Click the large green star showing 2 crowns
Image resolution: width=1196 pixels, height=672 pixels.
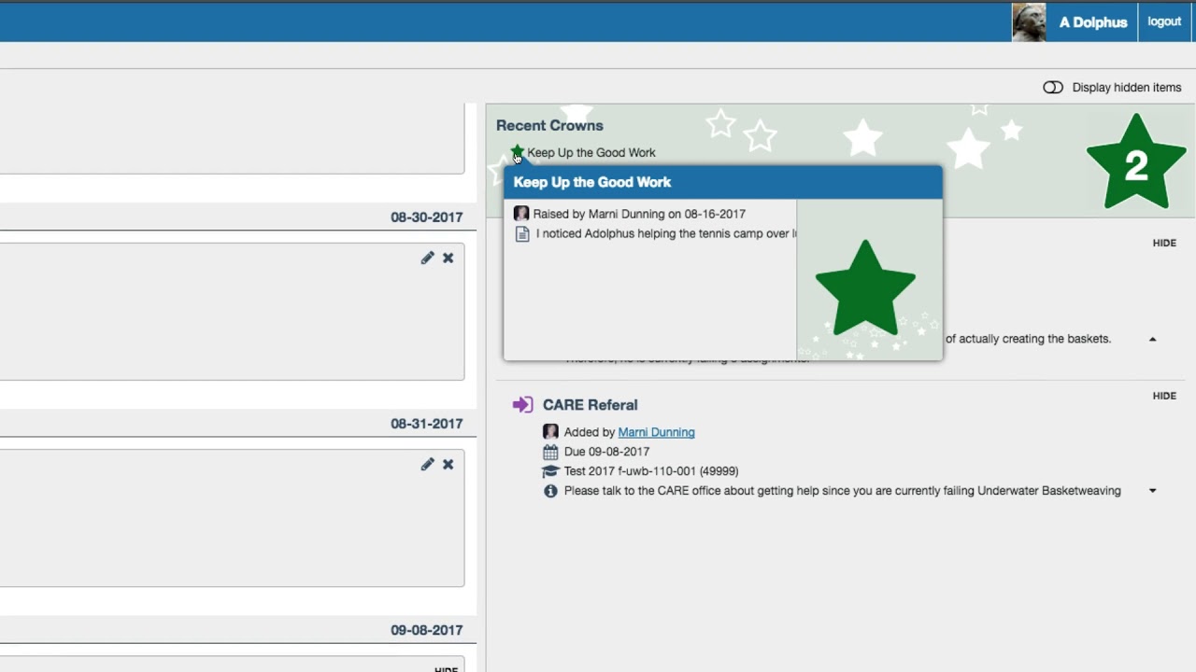point(1136,162)
